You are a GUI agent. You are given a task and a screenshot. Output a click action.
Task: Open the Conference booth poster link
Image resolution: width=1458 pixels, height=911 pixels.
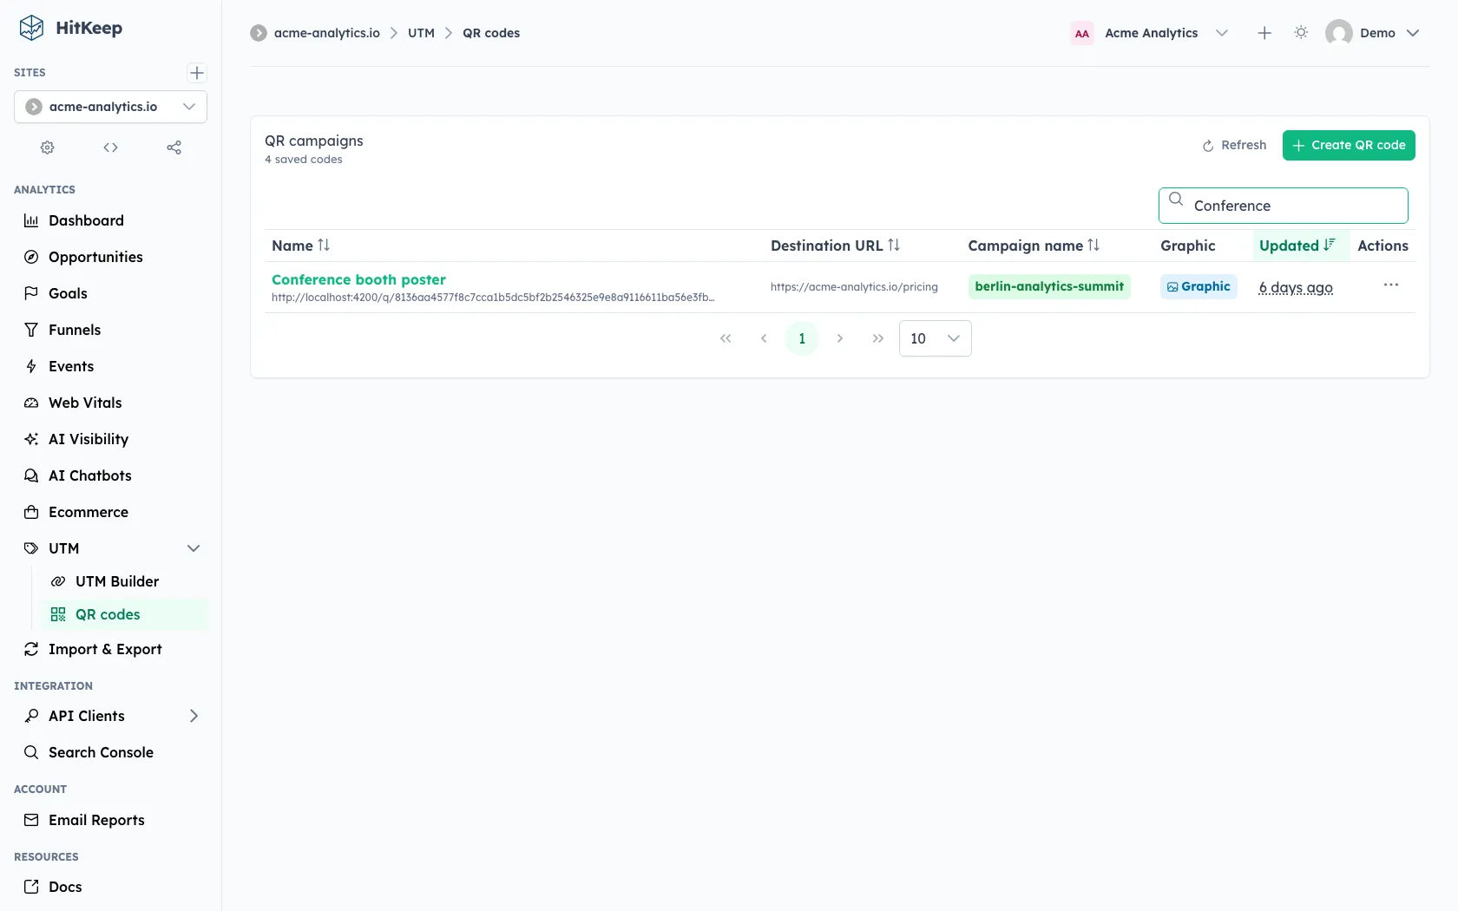[358, 279]
